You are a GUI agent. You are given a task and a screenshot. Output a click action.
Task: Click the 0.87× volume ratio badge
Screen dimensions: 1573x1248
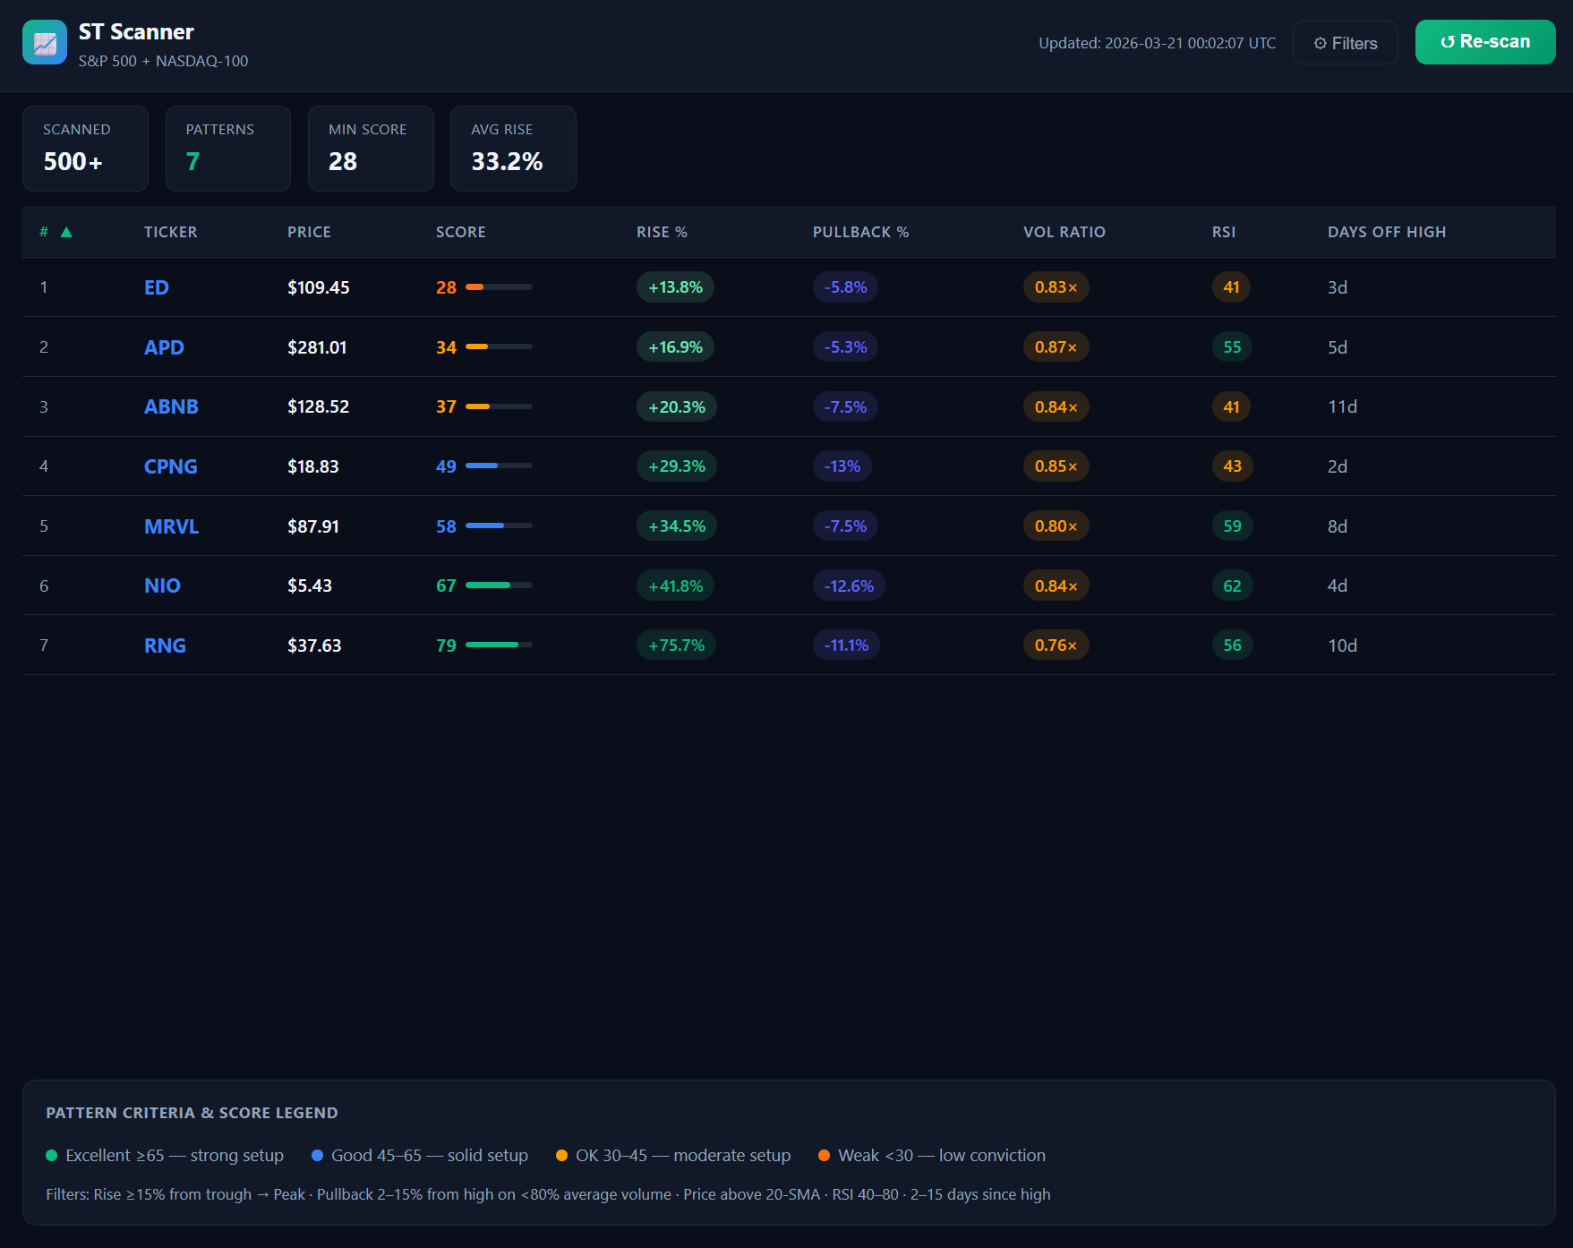coord(1056,347)
